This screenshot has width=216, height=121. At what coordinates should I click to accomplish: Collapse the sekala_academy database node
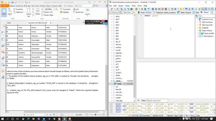pyautogui.click(x=112, y=81)
